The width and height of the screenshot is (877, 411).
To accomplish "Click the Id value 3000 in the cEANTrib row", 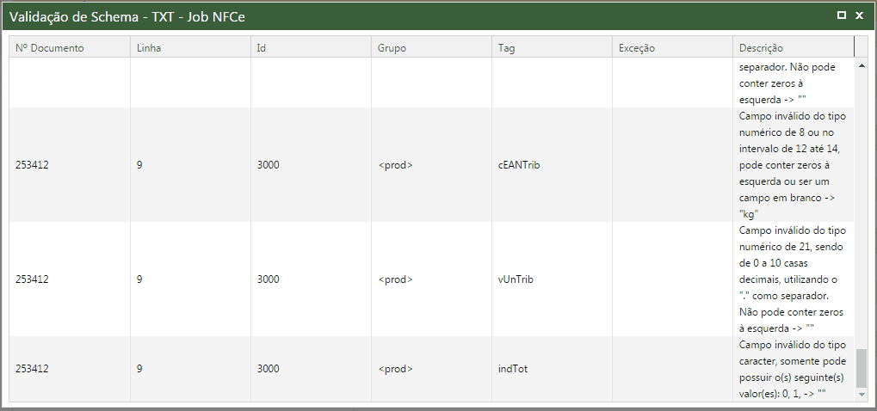I will click(268, 165).
